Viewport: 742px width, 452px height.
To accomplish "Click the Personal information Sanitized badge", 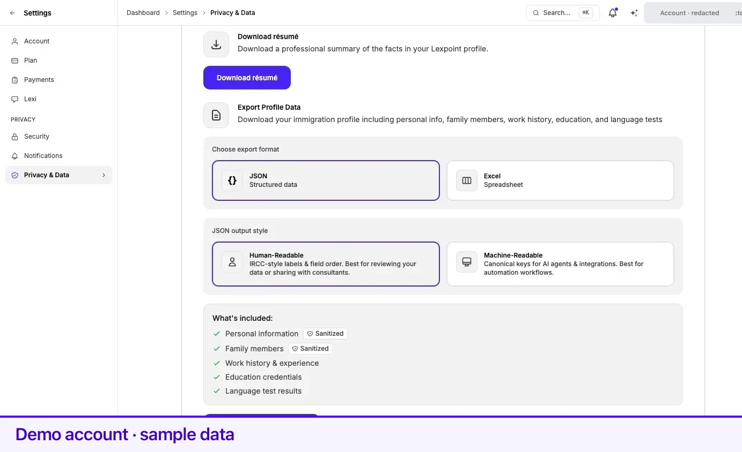I will tap(325, 334).
